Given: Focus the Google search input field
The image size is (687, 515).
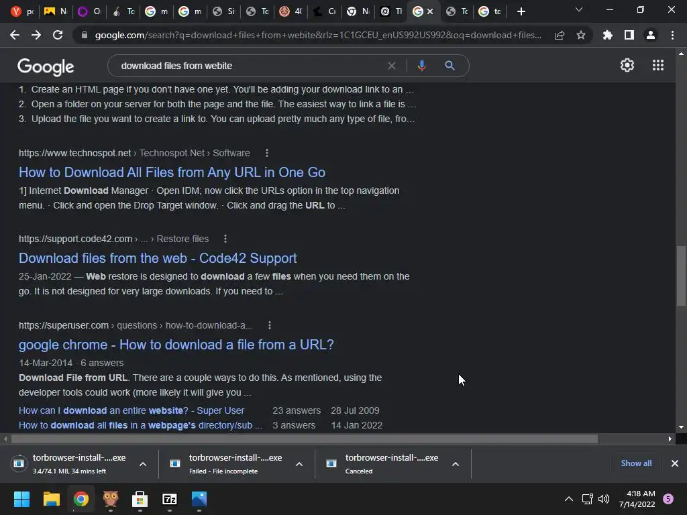Looking at the screenshot, I should (x=250, y=66).
